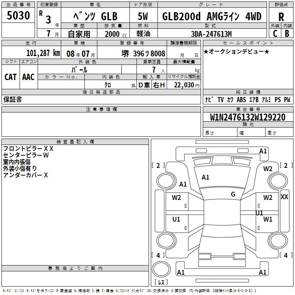Select the steering side 右H
The width and height of the screenshot is (295, 295).
click(x=159, y=85)
